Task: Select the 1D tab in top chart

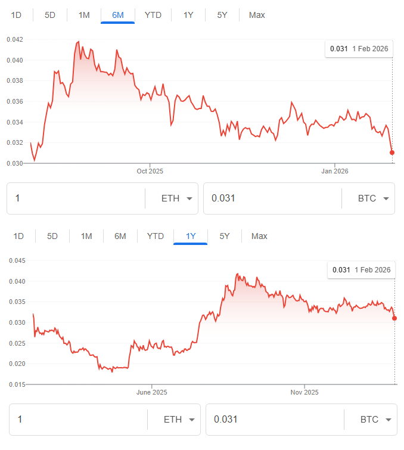Action: tap(15, 15)
